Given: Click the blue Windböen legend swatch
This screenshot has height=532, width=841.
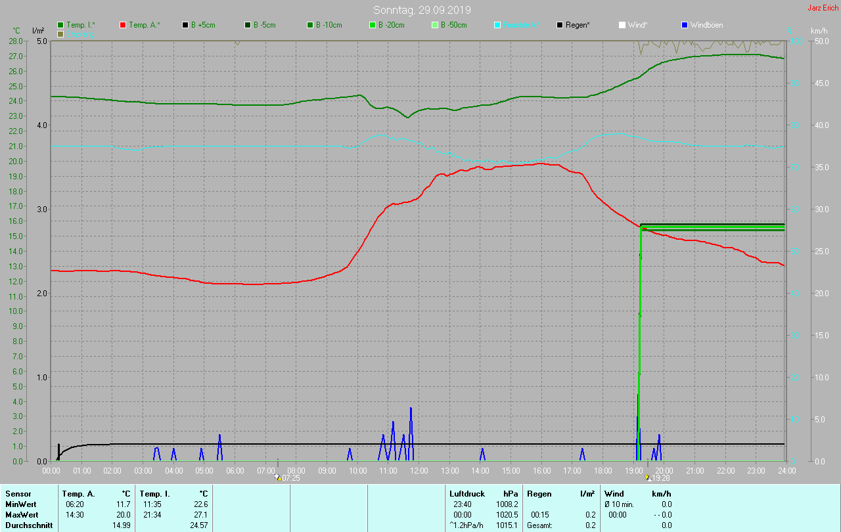Looking at the screenshot, I should [x=684, y=25].
